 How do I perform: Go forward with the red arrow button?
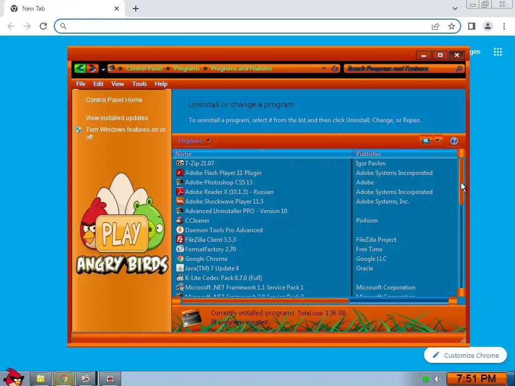93,68
